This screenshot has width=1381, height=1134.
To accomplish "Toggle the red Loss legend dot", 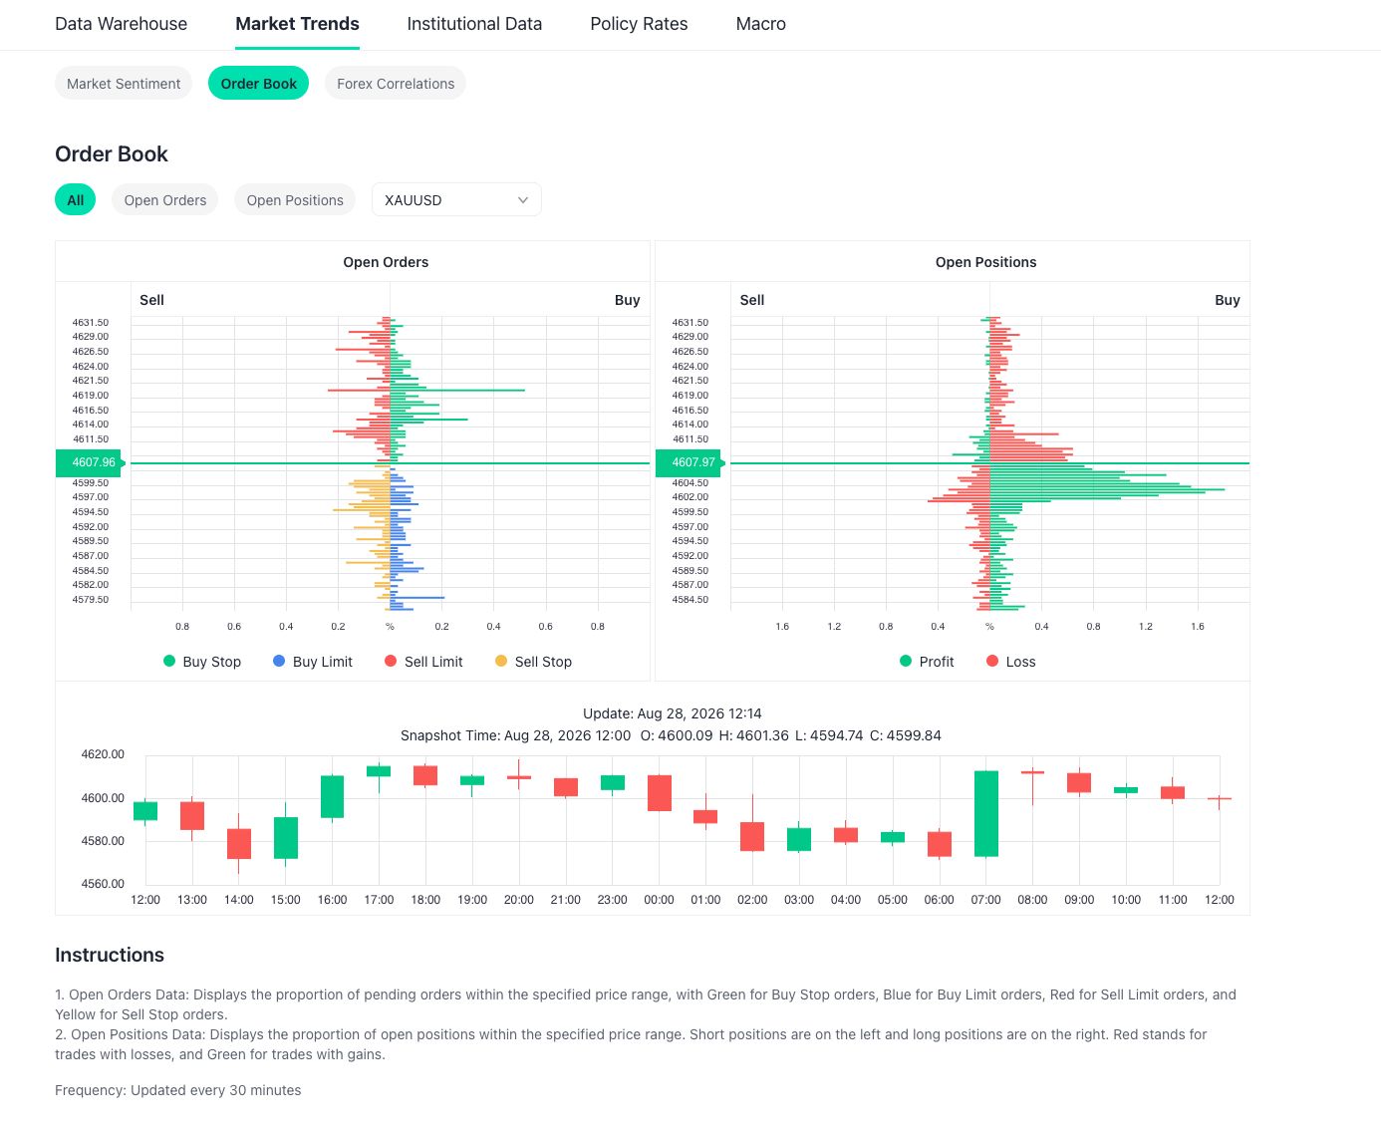I will point(992,661).
